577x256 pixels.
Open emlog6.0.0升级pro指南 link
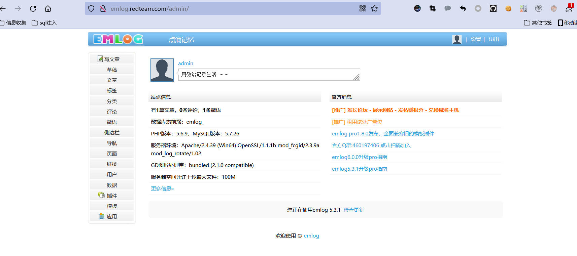[x=360, y=157]
